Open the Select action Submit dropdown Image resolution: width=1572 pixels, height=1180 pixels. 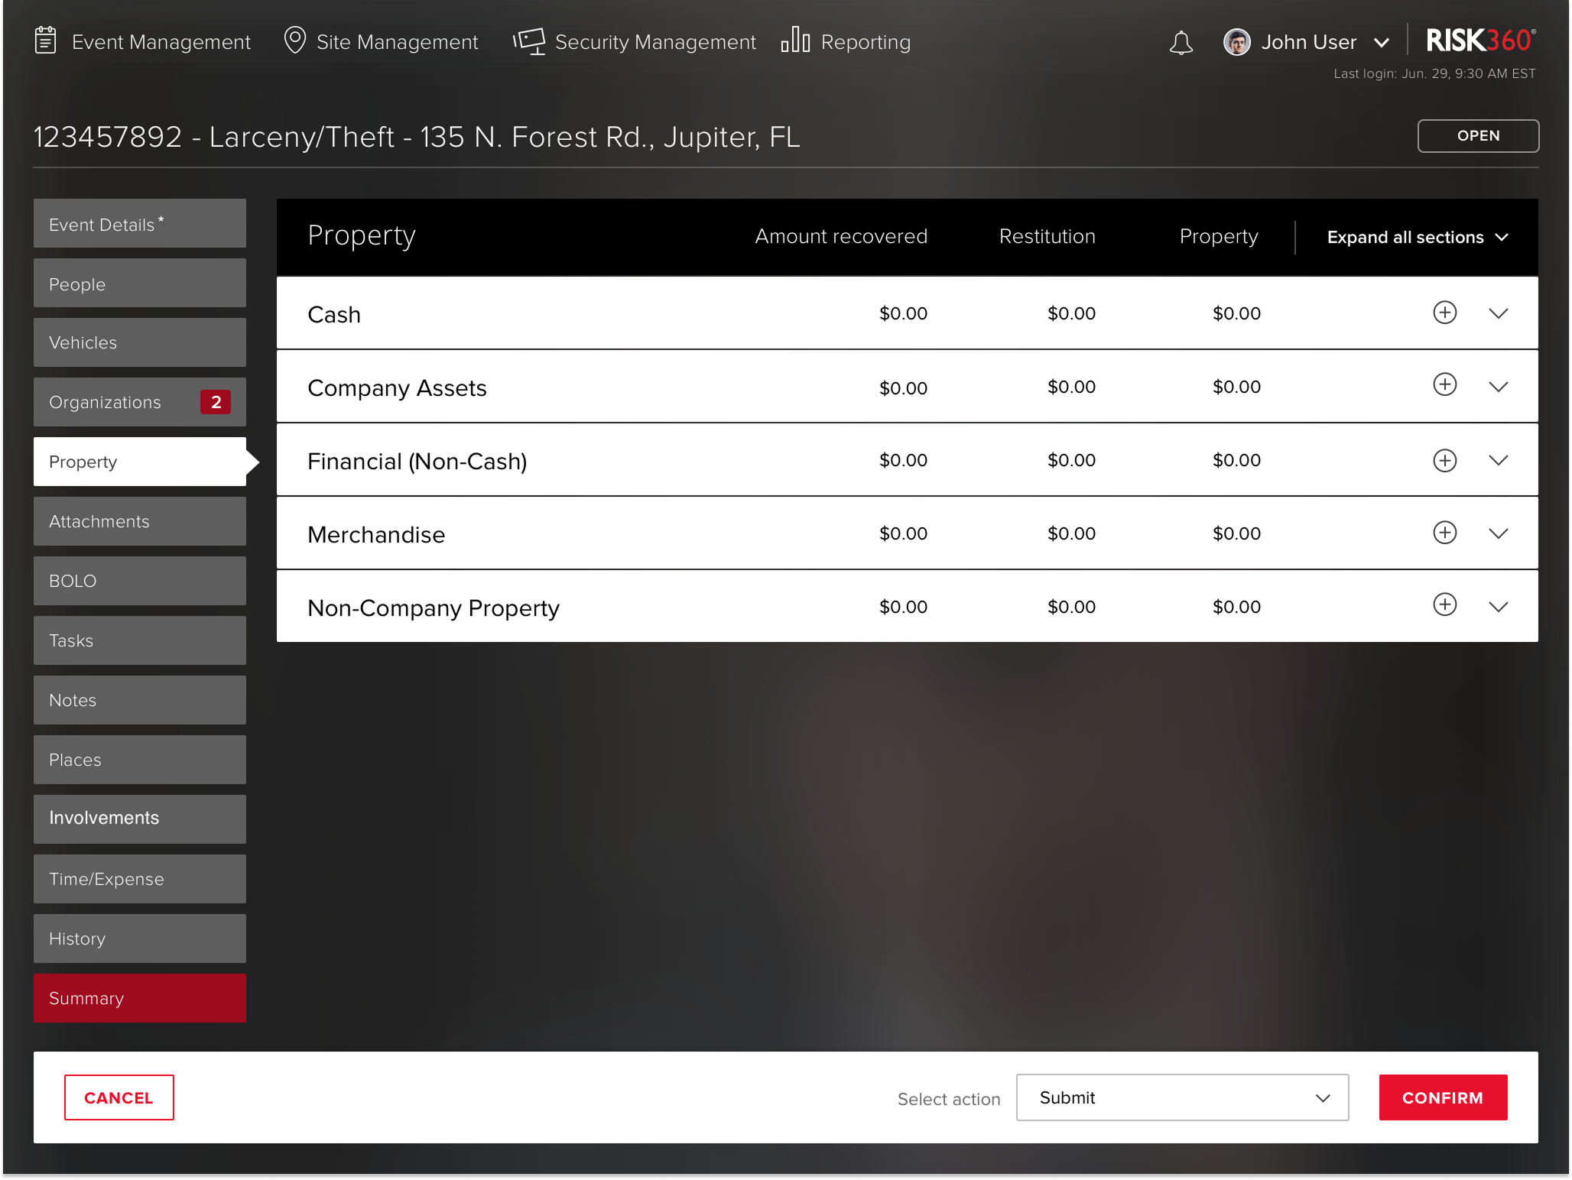[x=1181, y=1097]
